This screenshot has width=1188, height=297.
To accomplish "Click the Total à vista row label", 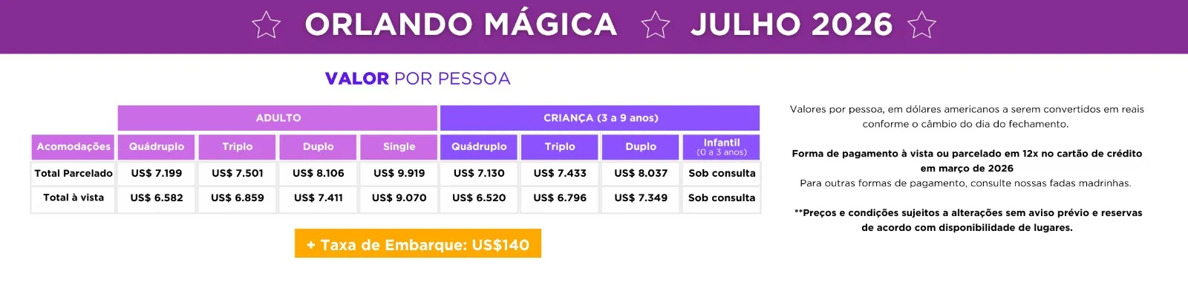I will 73,198.
